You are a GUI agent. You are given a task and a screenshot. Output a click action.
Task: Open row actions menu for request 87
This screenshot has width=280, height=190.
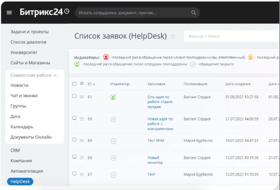pyautogui.click(x=82, y=174)
